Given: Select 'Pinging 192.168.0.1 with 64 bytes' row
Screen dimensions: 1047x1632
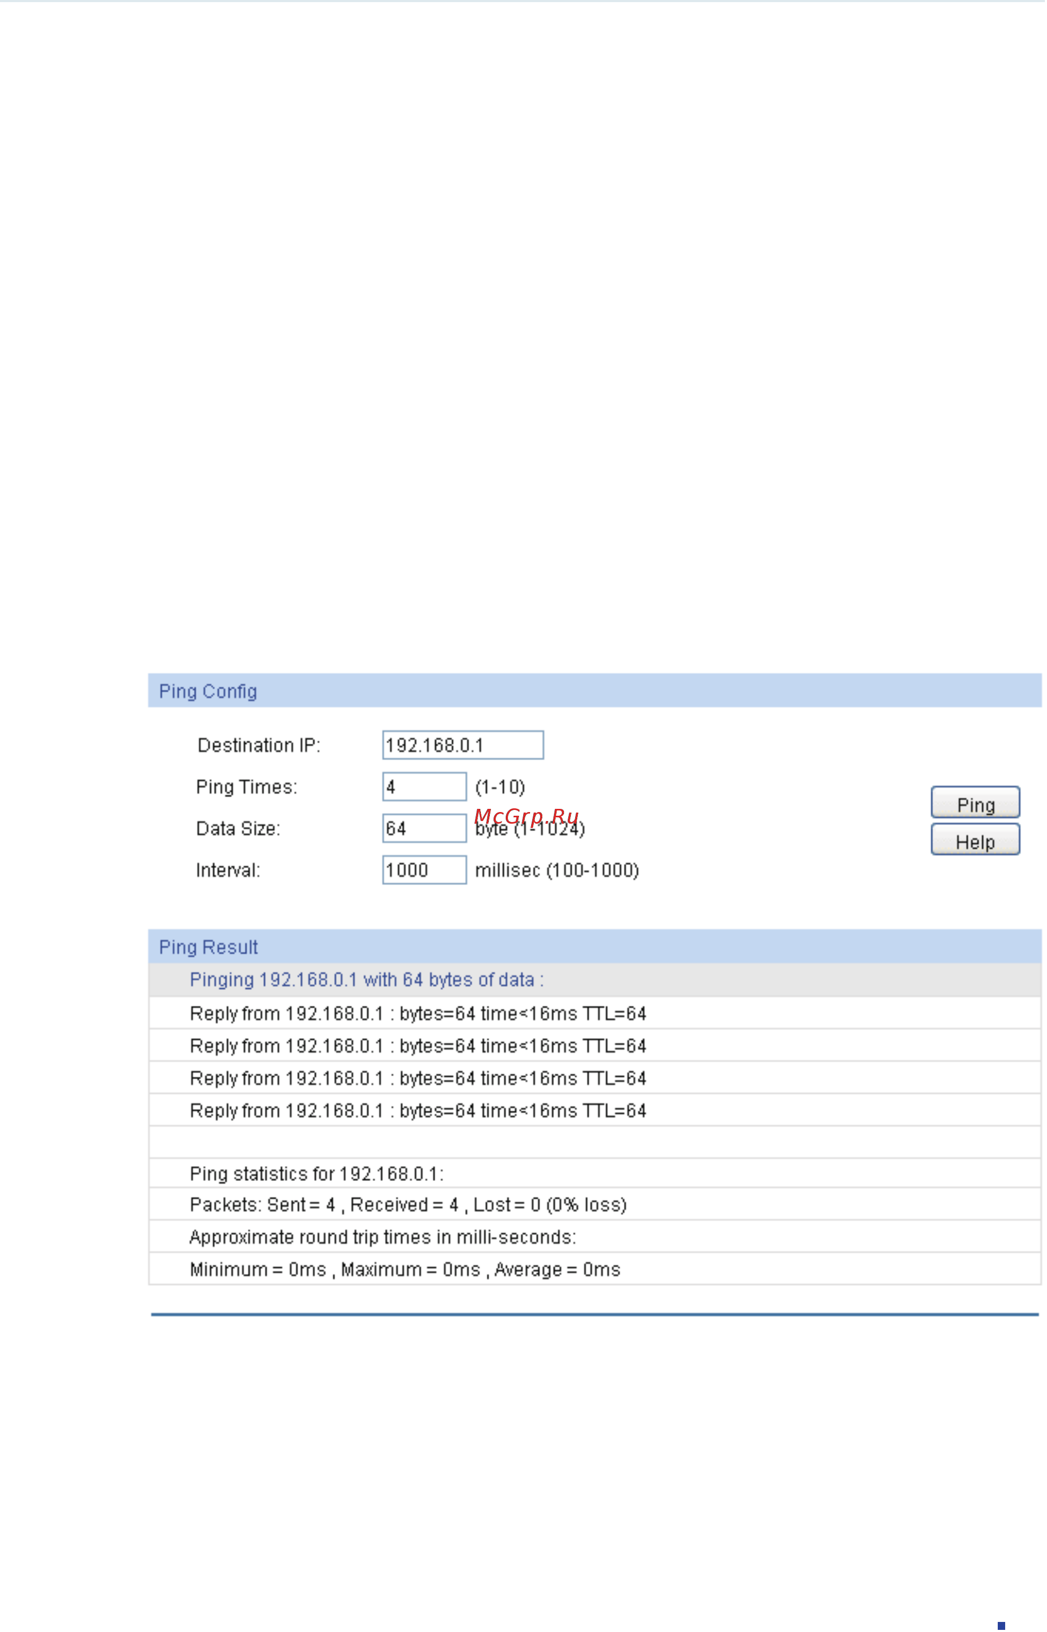Looking at the screenshot, I should (595, 980).
